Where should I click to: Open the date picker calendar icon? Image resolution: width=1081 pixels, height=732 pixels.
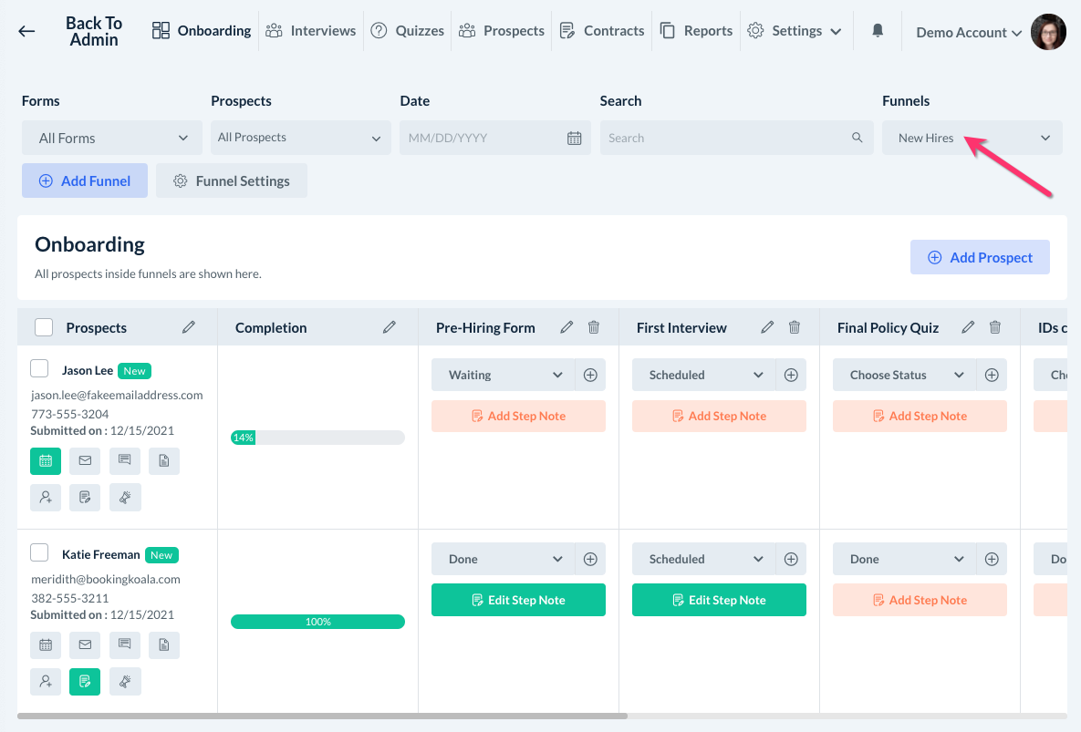[574, 139]
